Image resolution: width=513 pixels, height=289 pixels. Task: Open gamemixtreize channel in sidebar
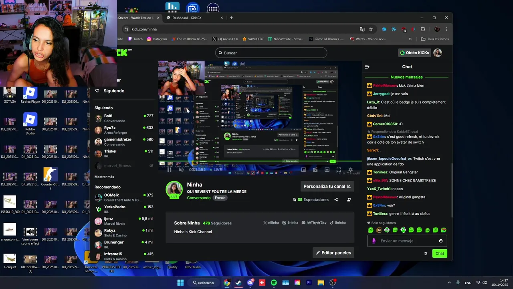(x=124, y=142)
